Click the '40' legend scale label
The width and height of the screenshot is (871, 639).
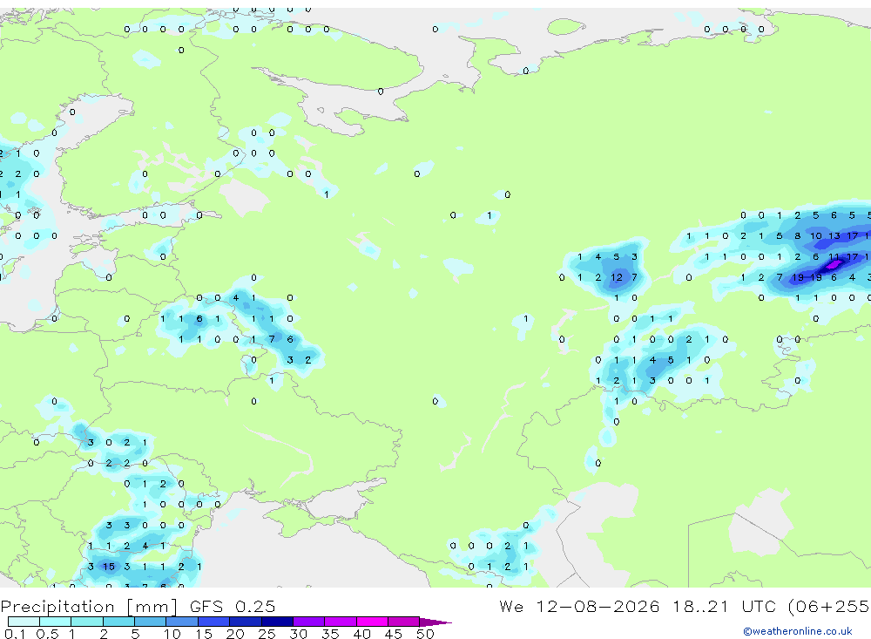coord(361,634)
